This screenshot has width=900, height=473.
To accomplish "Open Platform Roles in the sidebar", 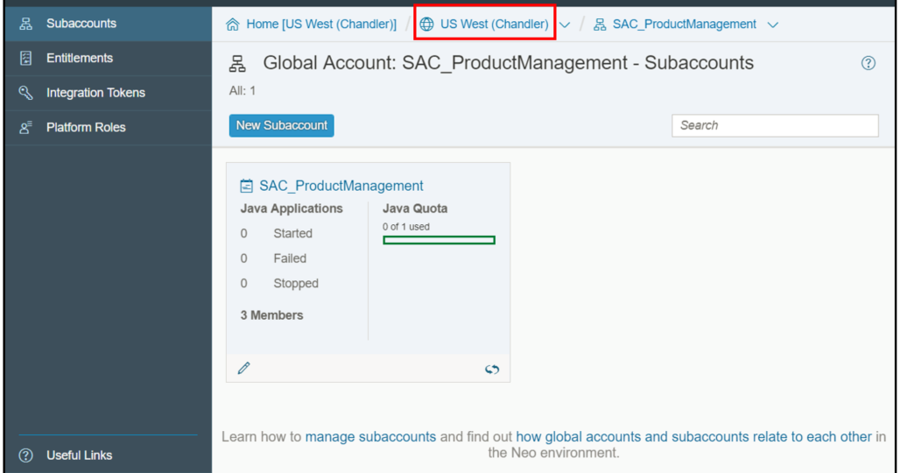I will (x=108, y=127).
